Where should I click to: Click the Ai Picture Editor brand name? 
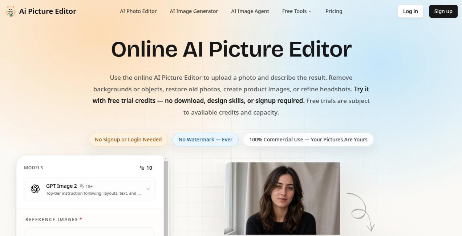tap(48, 11)
